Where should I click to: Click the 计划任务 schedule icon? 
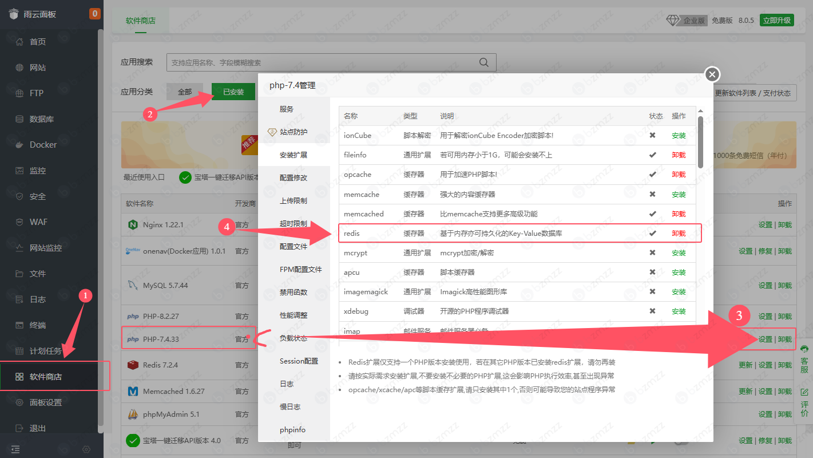19,351
